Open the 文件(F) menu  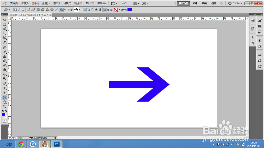pyautogui.click(x=14, y=3)
